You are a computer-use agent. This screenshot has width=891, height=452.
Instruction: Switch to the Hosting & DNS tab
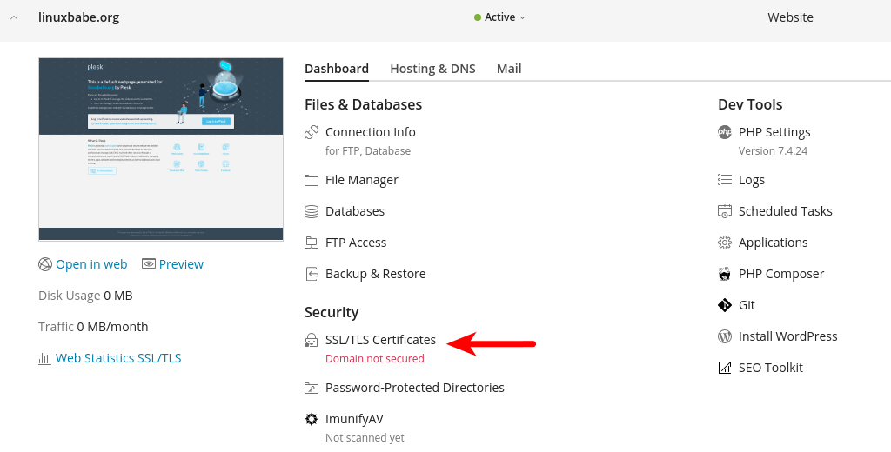coord(432,69)
